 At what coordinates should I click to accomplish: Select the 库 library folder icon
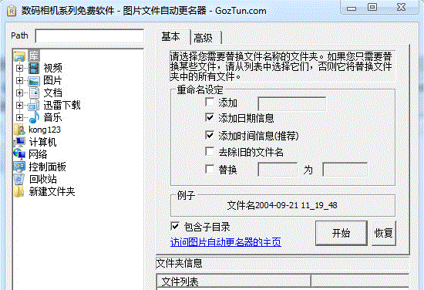tap(20, 56)
